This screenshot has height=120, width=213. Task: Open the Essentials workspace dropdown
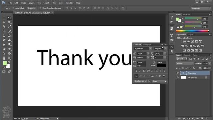[201, 8]
